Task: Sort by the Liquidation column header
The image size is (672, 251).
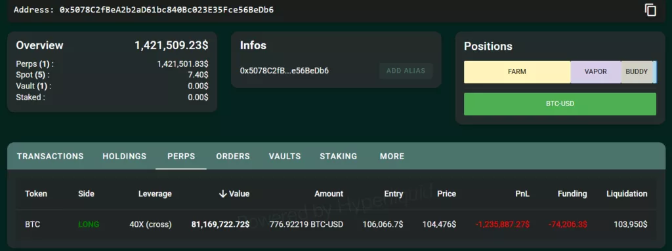Action: pyautogui.click(x=627, y=194)
